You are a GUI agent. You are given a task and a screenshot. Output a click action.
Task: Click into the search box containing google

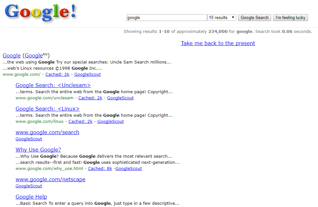[x=167, y=18]
